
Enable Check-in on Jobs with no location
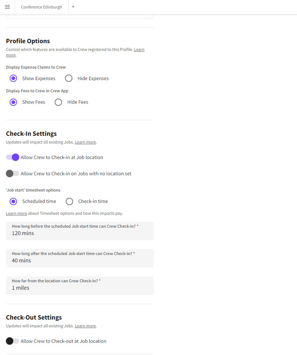pos(13,173)
